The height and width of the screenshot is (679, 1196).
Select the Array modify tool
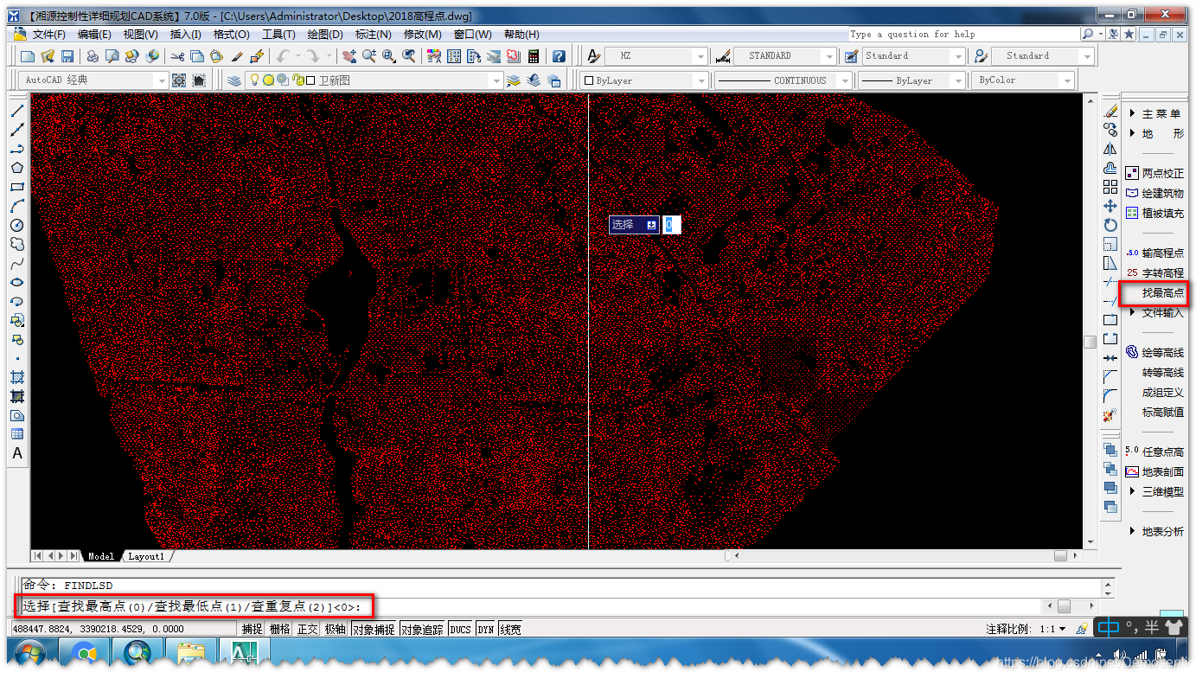tap(1110, 187)
